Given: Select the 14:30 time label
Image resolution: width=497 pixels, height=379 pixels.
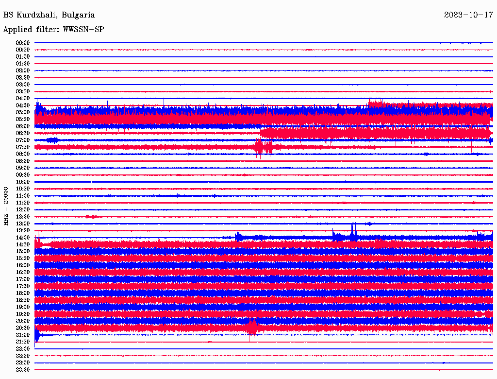Looking at the screenshot, I should 22,244.
